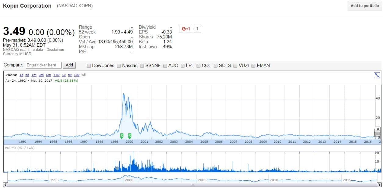Viewport: 383px width, 188px height.
Task: Set zoom to 5y
Action: tap(70, 75)
